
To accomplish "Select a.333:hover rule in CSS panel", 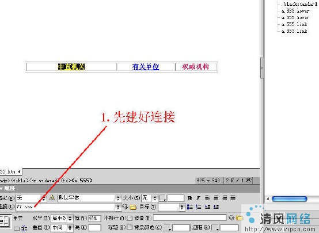I will coord(295,11).
